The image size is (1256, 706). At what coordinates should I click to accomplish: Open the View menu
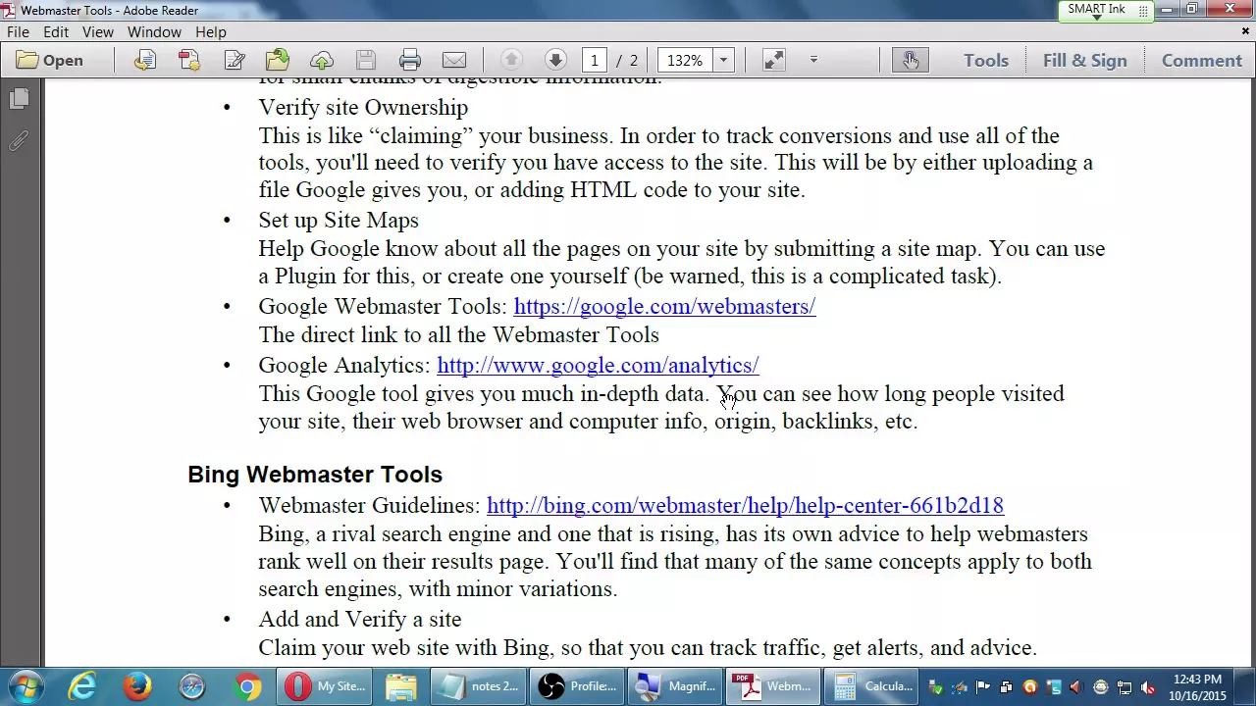[x=98, y=32]
